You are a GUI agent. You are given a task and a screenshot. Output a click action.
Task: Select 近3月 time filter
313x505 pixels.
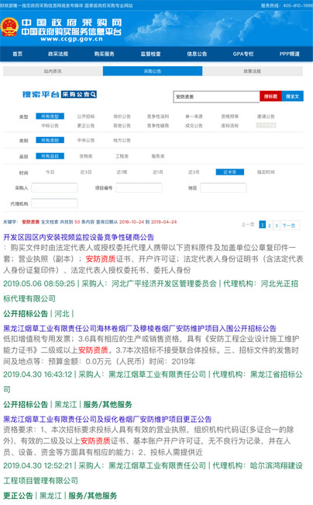194,172
